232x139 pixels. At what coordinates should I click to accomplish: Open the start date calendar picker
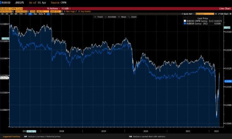pyautogui.click(x=13, y=11)
